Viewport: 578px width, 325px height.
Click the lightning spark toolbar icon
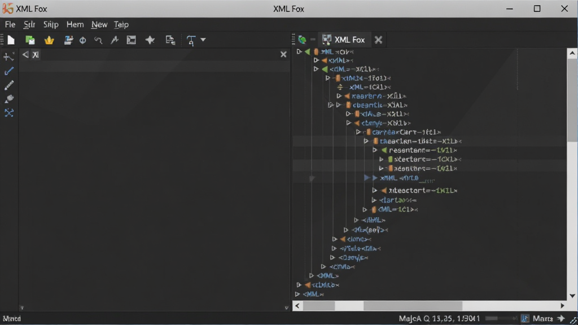pos(115,40)
